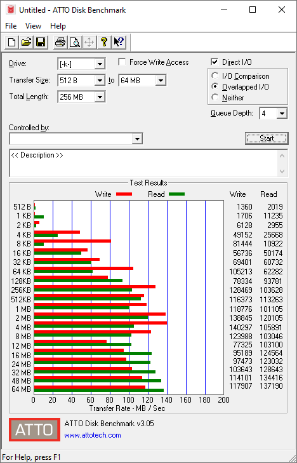Screen dimensions: 297x463
Task: Click the Open file folder icon
Action: point(26,42)
